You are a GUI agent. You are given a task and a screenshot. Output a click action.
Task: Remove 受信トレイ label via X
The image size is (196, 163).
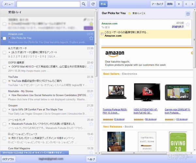pyautogui.click(x=144, y=13)
